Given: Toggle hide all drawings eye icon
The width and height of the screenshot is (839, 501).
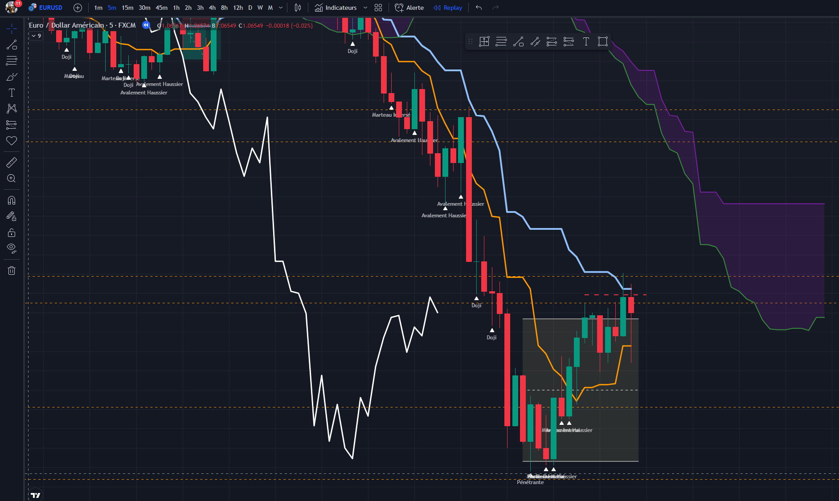Looking at the screenshot, I should pos(12,248).
